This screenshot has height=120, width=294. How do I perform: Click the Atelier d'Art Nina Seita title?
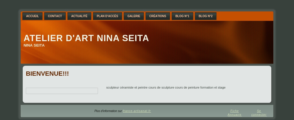click(86, 38)
